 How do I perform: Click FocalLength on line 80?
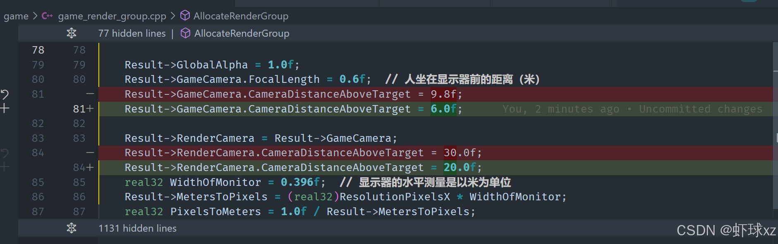pyautogui.click(x=284, y=79)
